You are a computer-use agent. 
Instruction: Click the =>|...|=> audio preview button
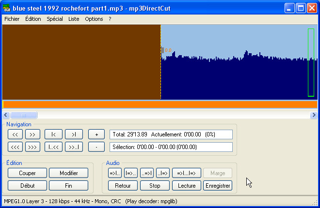tap(186, 173)
